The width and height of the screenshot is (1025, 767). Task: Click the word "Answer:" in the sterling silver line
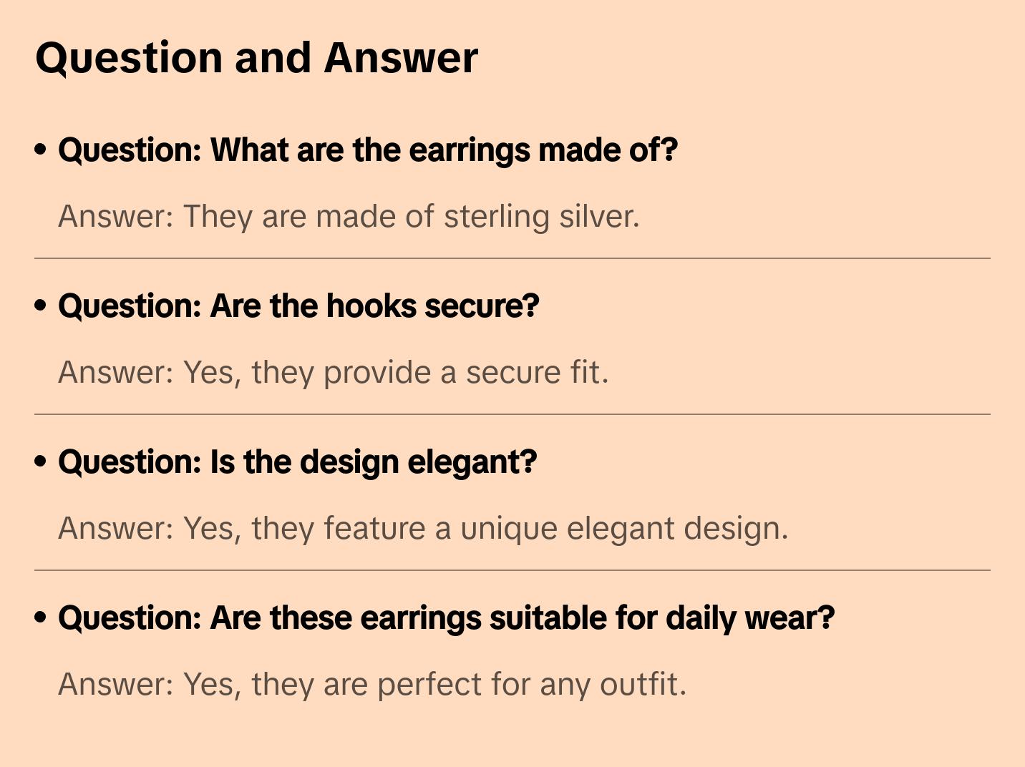click(x=116, y=216)
